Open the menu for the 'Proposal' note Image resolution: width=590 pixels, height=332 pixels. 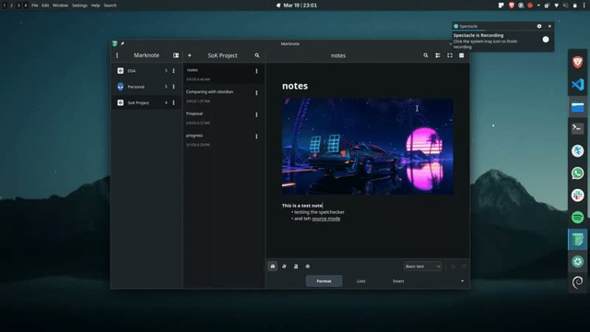click(256, 114)
